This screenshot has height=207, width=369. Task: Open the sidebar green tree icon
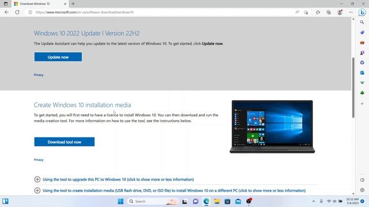point(362,93)
